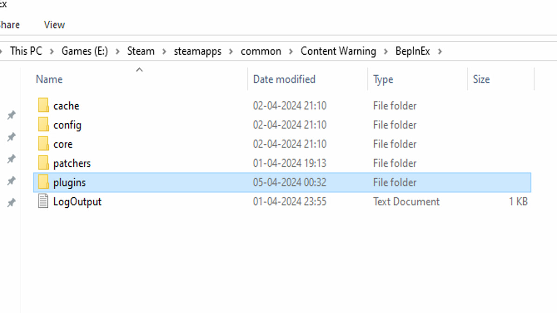Click the LogOutput text document icon

[43, 202]
